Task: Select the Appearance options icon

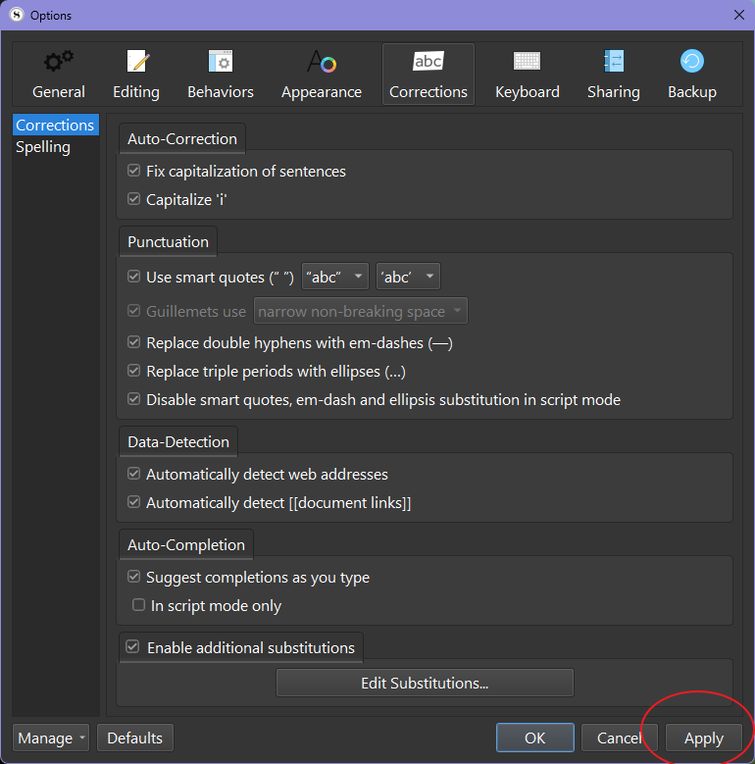Action: click(322, 63)
